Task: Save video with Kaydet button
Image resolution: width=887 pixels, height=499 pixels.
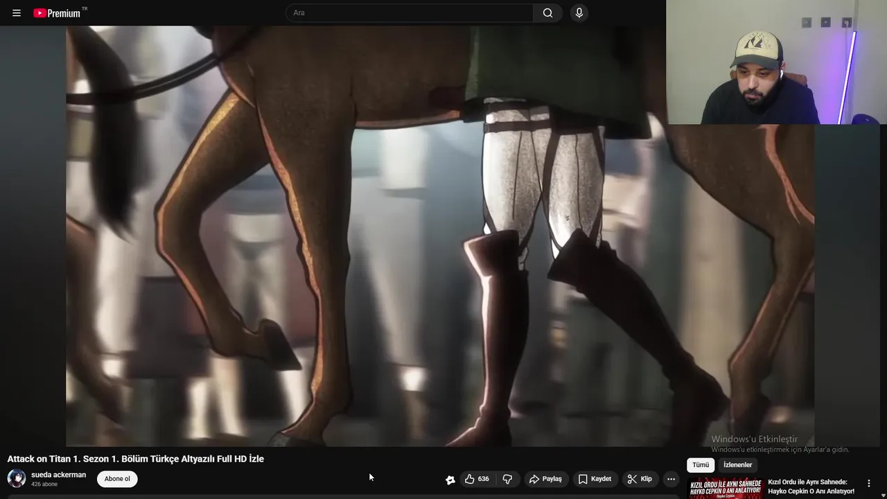Action: tap(595, 479)
